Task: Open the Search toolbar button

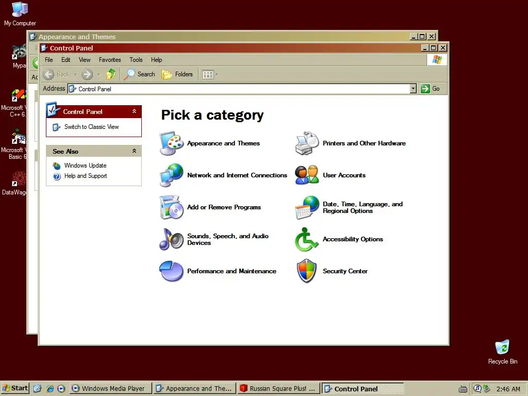Action: click(x=139, y=74)
